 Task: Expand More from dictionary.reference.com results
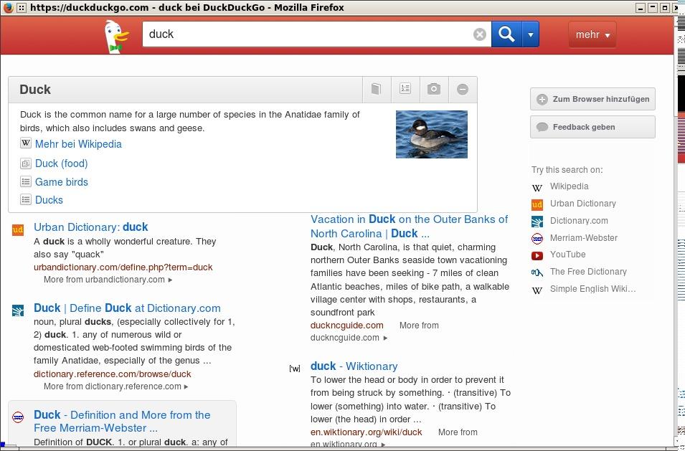pos(115,386)
